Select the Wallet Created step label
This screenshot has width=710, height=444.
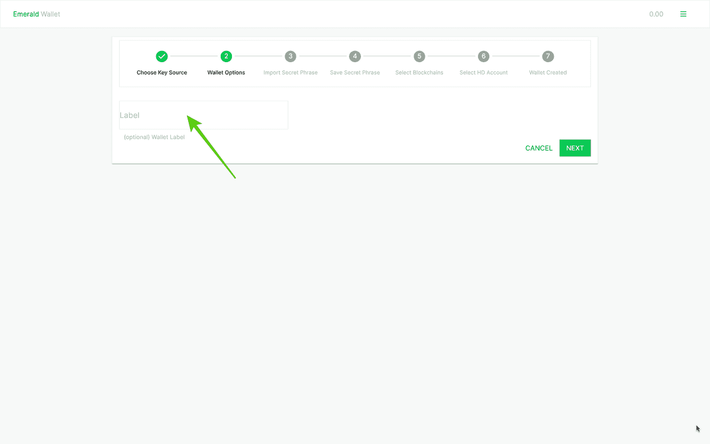point(548,73)
